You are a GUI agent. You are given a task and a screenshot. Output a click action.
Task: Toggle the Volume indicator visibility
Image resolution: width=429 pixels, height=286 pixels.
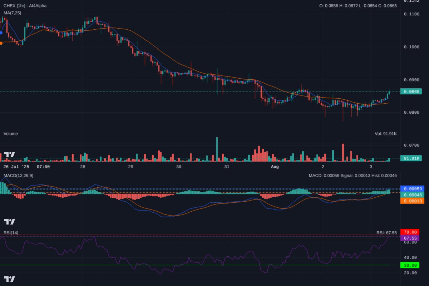click(10, 133)
